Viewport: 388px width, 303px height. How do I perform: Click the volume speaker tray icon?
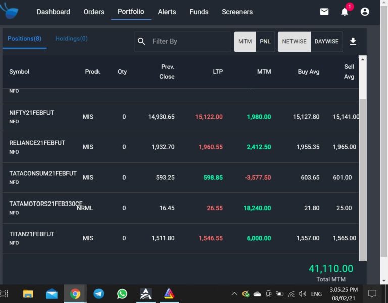302,294
